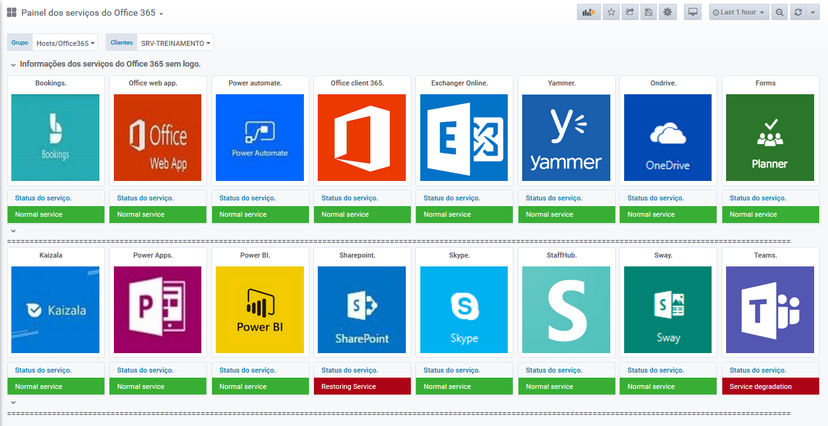Refresh the dashboard now

tap(798, 12)
